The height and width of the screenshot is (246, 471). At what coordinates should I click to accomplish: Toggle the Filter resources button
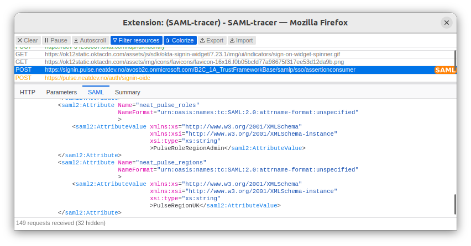[136, 40]
